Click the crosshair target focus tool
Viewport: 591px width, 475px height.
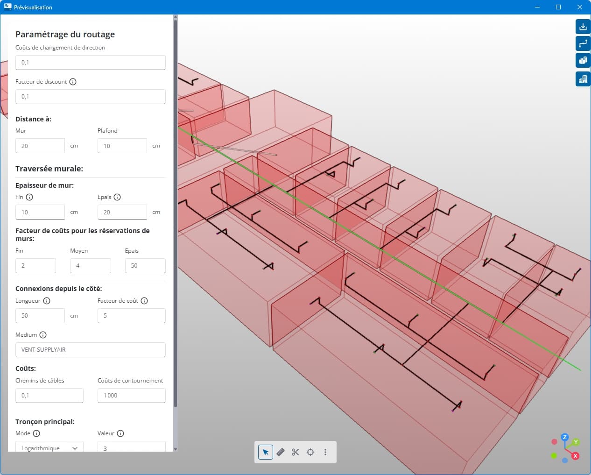point(310,452)
